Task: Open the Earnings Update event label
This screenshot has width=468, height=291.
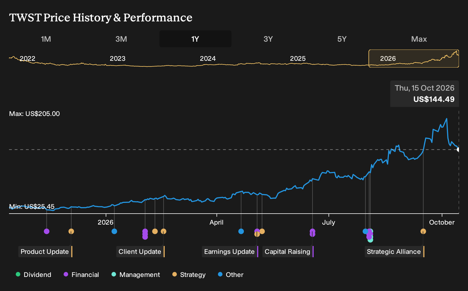Action: 230,252
